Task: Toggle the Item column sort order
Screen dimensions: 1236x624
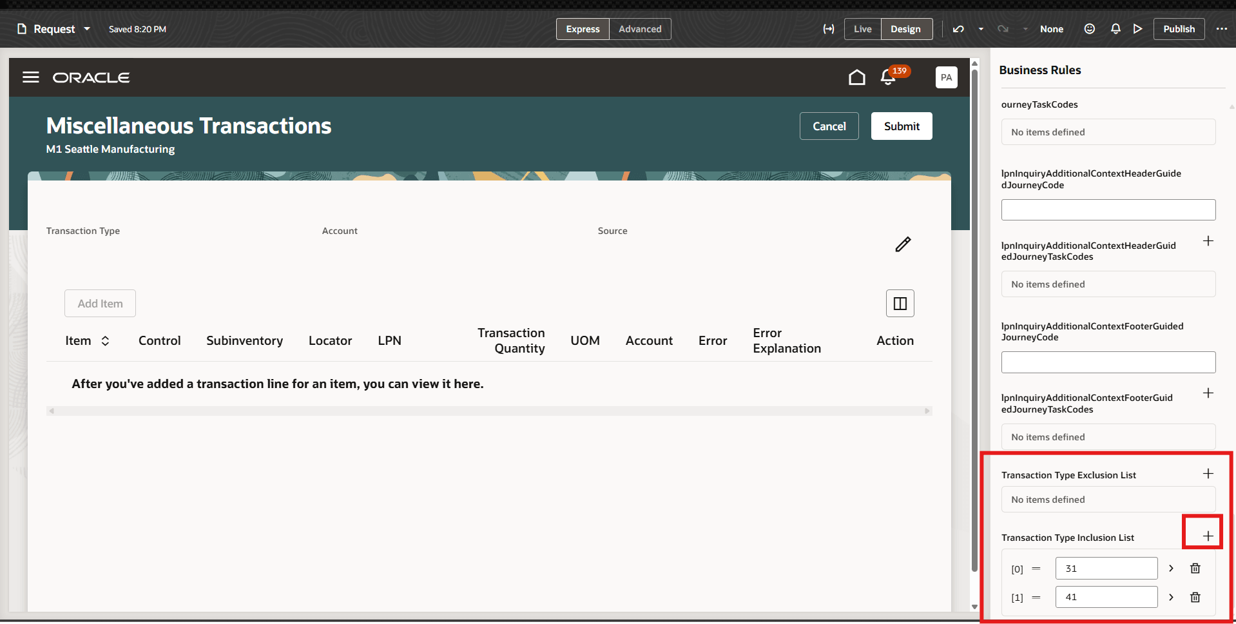Action: [x=105, y=340]
